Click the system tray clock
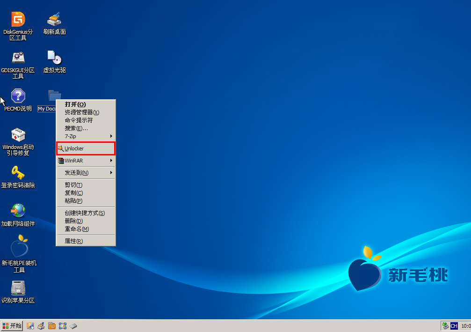The height and width of the screenshot is (332, 471). pos(466,326)
